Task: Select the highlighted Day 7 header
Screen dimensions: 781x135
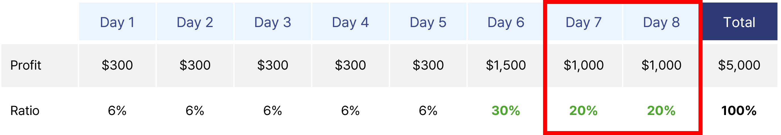Action: (x=584, y=21)
